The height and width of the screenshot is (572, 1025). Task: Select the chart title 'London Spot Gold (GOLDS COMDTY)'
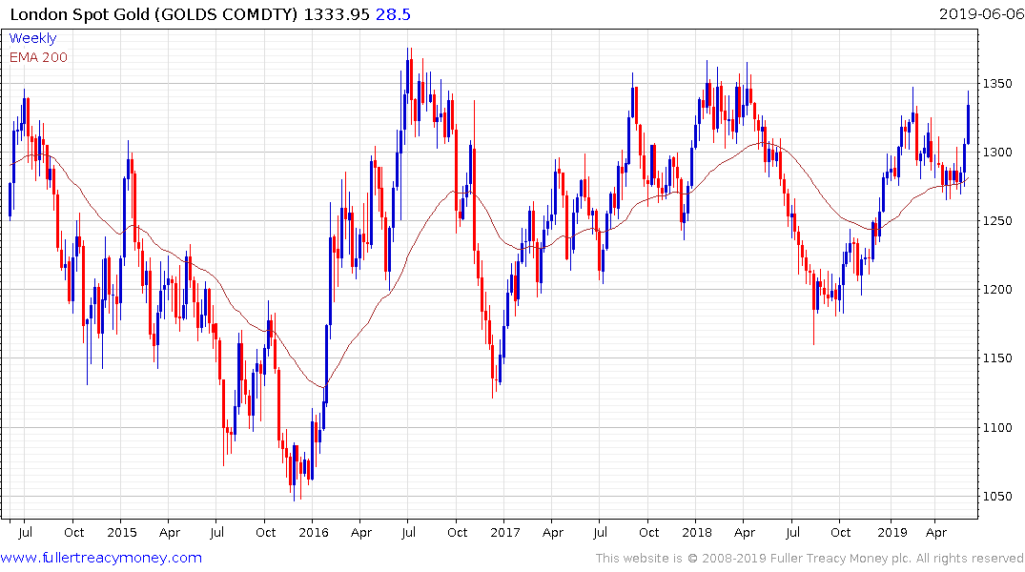coord(154,14)
